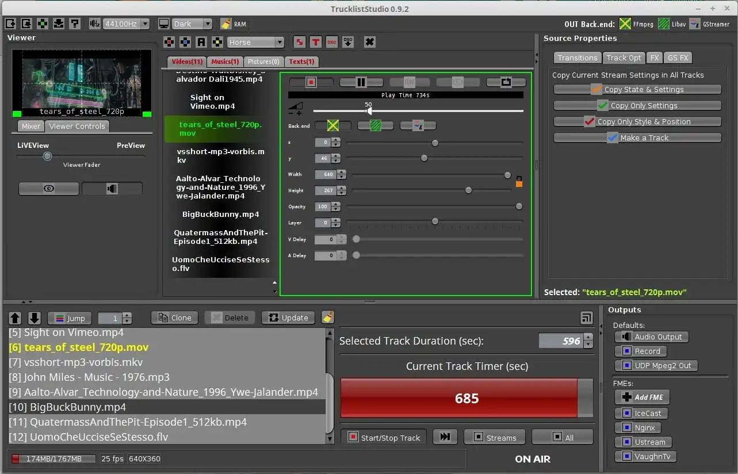The height and width of the screenshot is (474, 738).
Task: Skip to next track with the fast-forward button
Action: point(445,437)
